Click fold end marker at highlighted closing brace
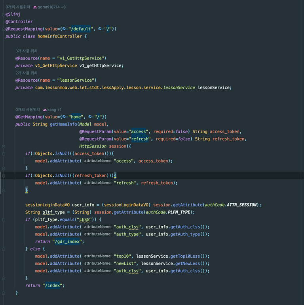 point(4,191)
